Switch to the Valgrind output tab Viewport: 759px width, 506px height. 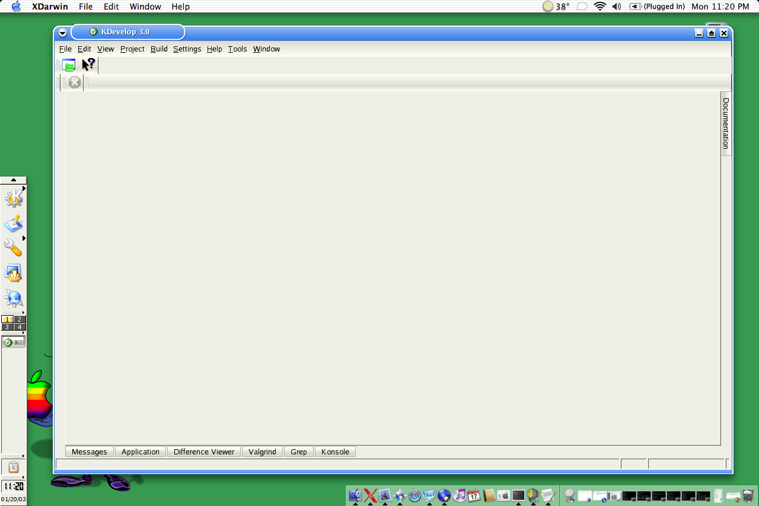pos(262,452)
